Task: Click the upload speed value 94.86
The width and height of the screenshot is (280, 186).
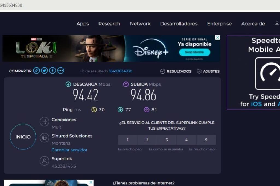Action: point(143,95)
